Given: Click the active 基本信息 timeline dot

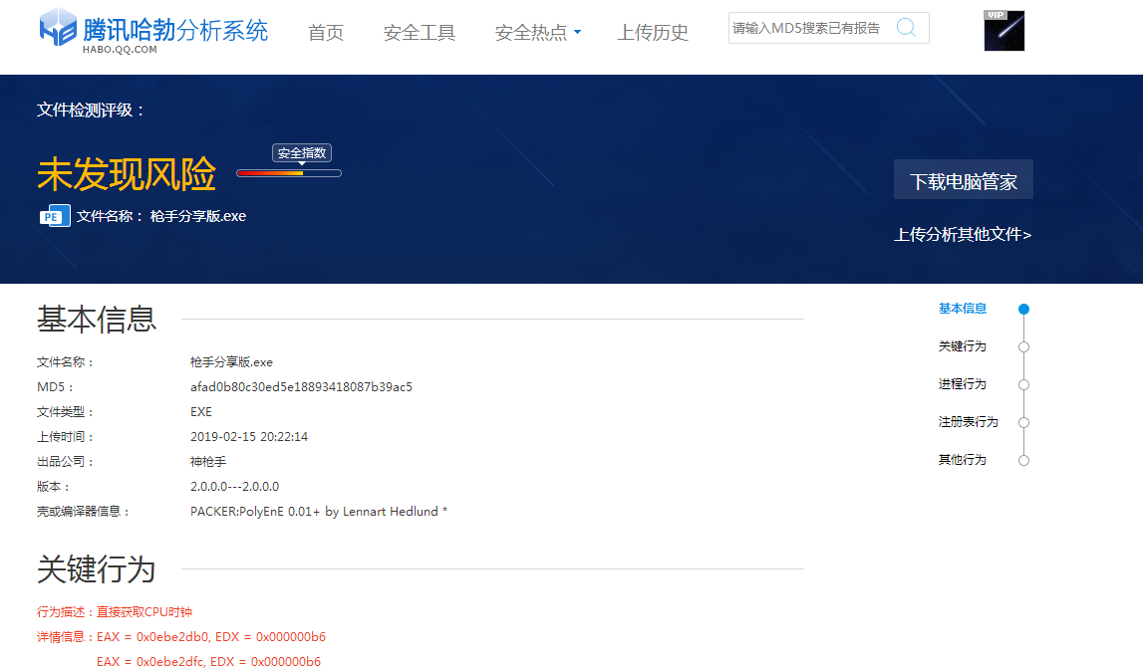Looking at the screenshot, I should 1023,309.
